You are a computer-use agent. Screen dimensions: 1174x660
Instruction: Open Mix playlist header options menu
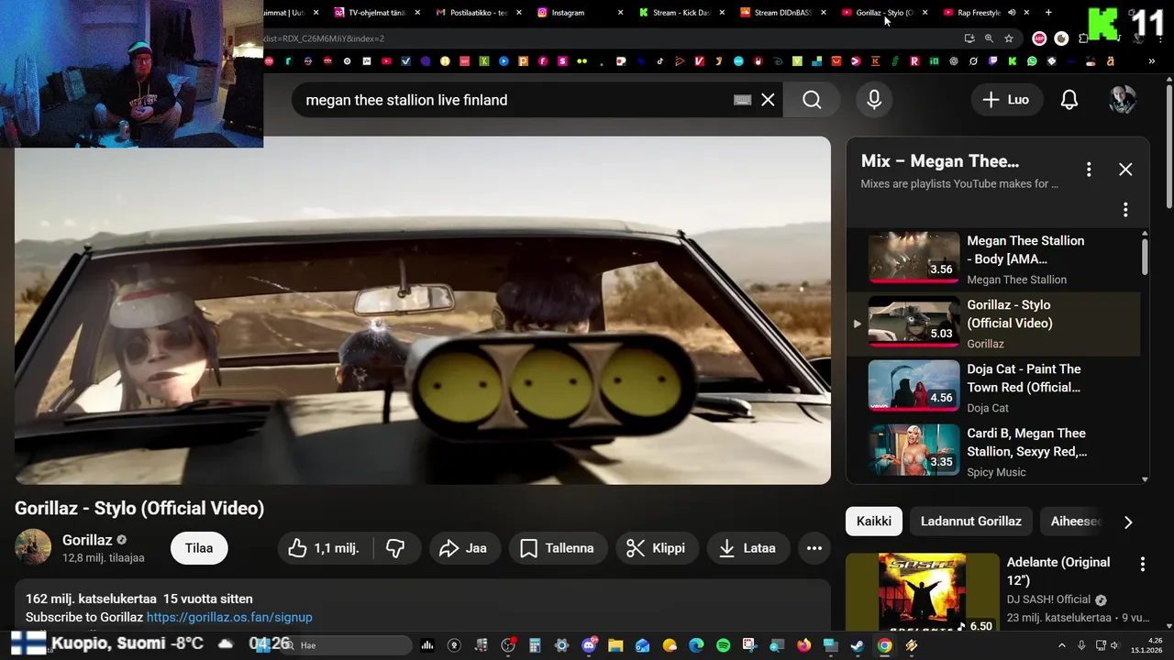click(1089, 170)
